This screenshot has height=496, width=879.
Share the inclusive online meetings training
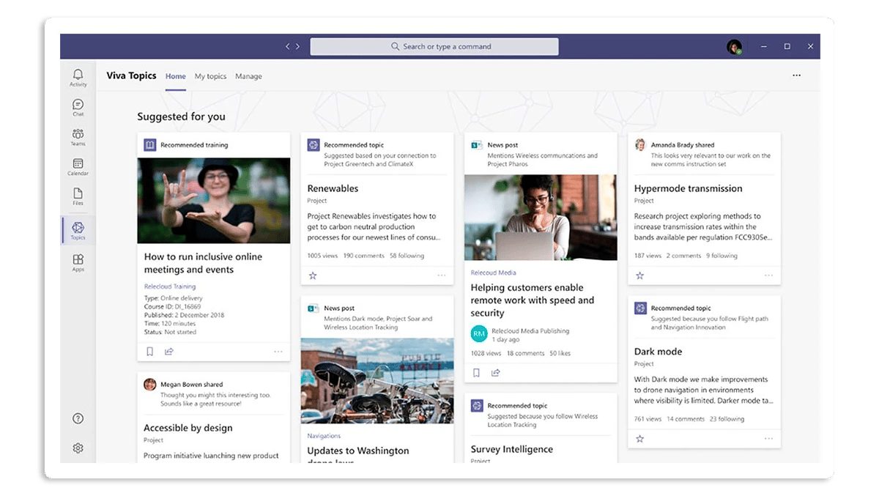click(x=169, y=352)
